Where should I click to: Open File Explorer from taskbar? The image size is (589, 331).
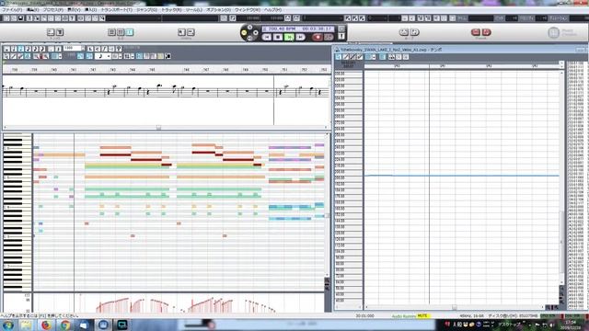[27, 325]
